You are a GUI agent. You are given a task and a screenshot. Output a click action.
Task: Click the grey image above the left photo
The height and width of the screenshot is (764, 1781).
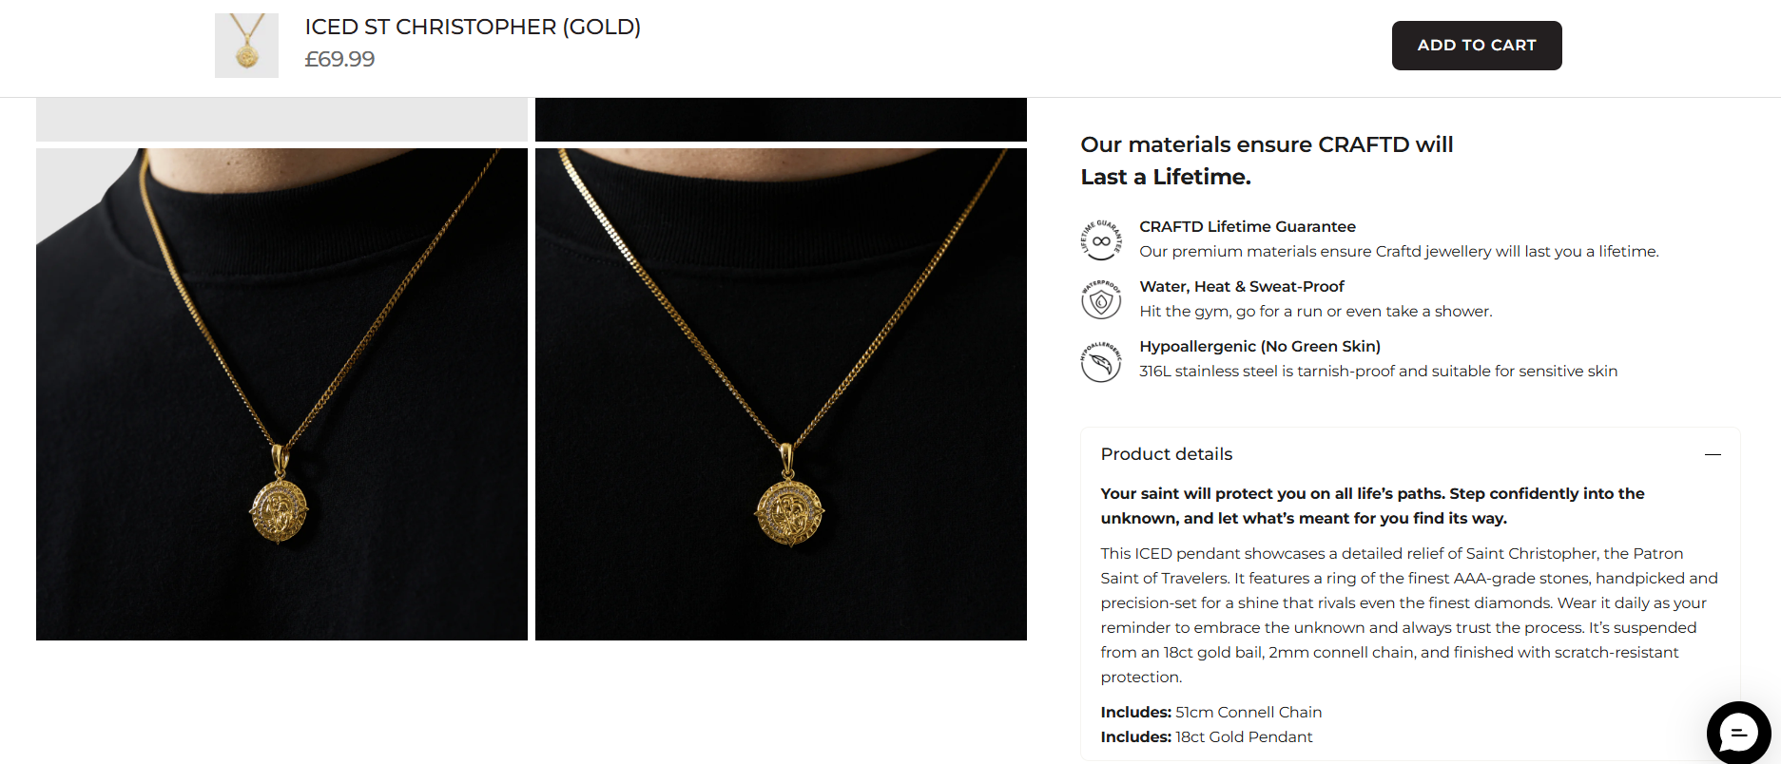[281, 119]
